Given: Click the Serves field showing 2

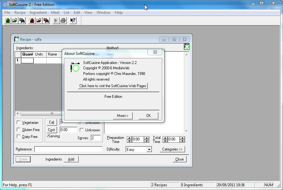Looking at the screenshot, I should (96, 138).
